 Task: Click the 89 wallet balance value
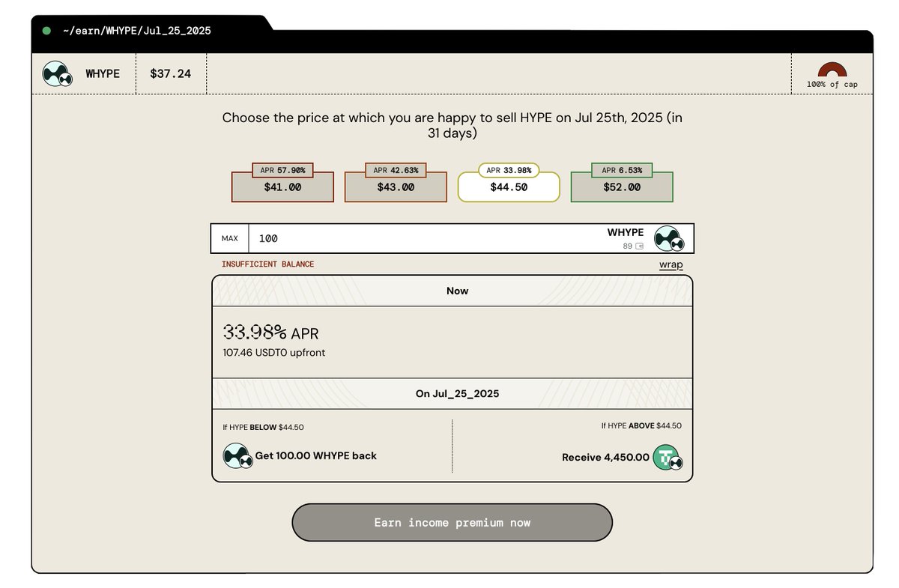pos(628,246)
